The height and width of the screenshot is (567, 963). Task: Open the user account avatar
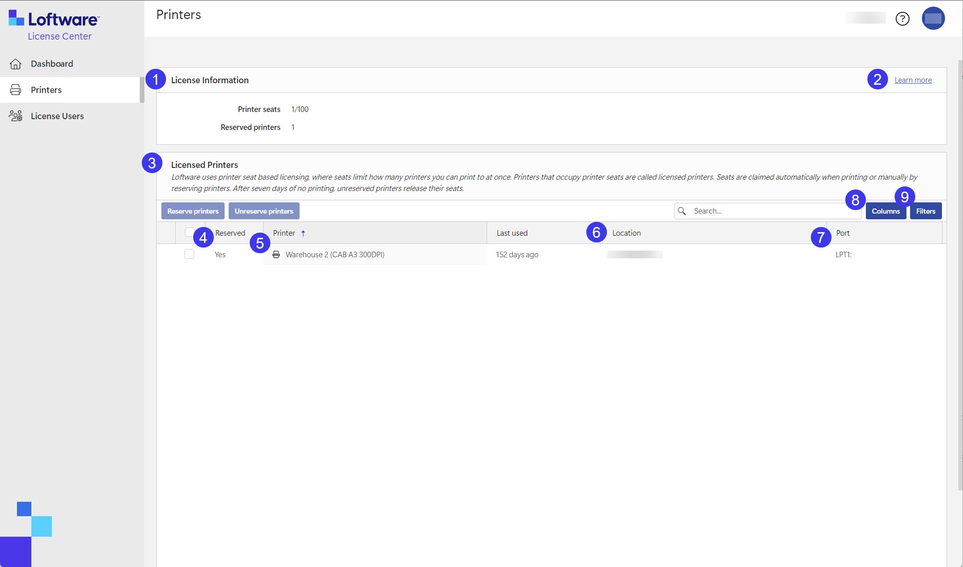coord(933,18)
